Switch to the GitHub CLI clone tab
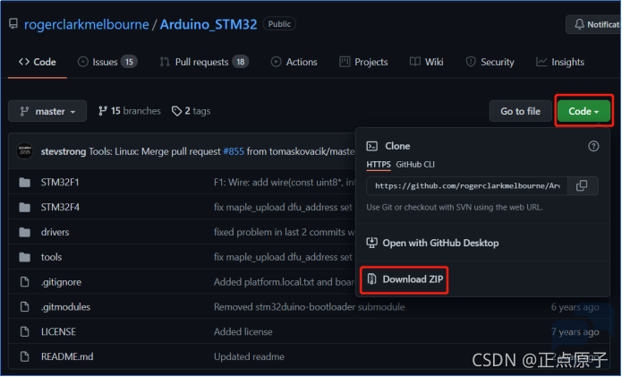This screenshot has width=622, height=377. [415, 165]
